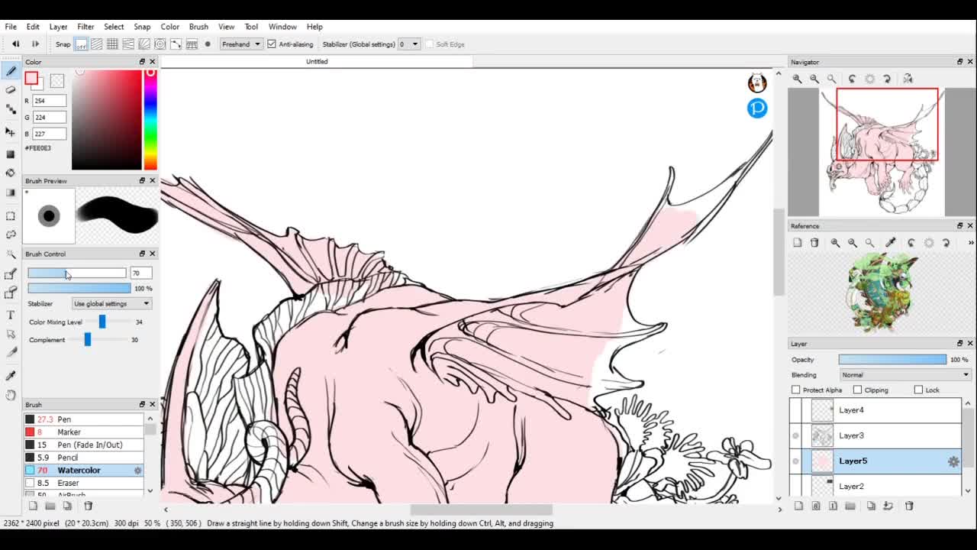Uncheck the Anti-aliasing checkbox

pyautogui.click(x=272, y=44)
